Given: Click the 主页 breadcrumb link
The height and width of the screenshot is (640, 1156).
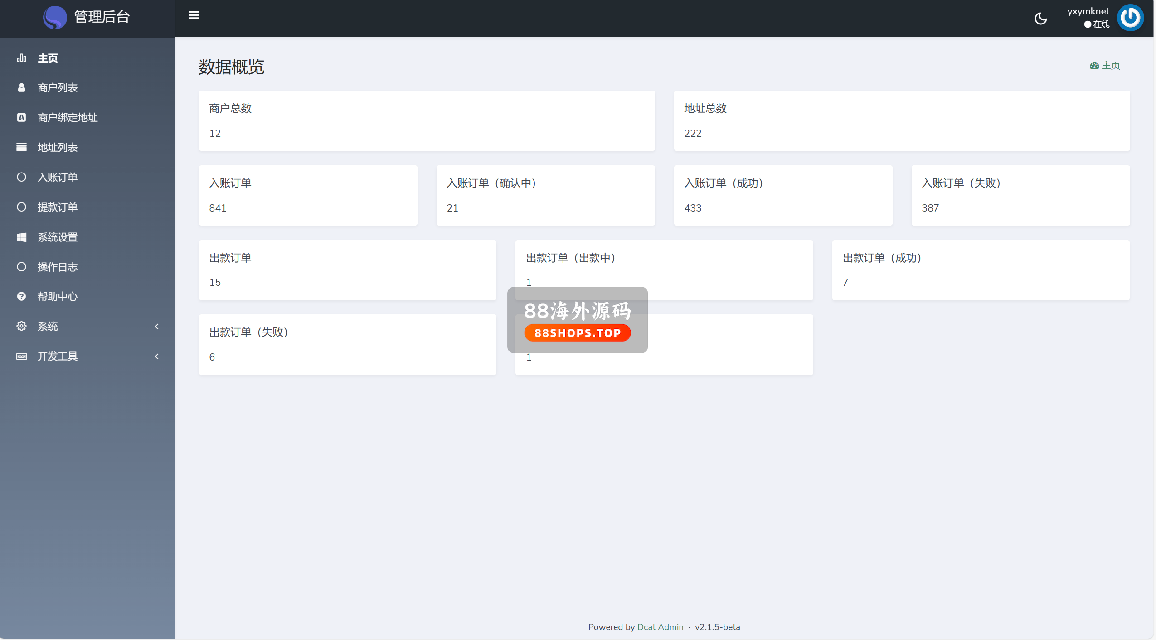Looking at the screenshot, I should [1110, 65].
